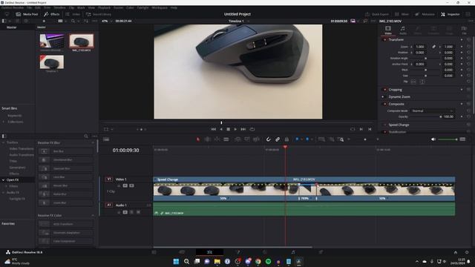Click the volume speaker mute icon

(x=433, y=139)
